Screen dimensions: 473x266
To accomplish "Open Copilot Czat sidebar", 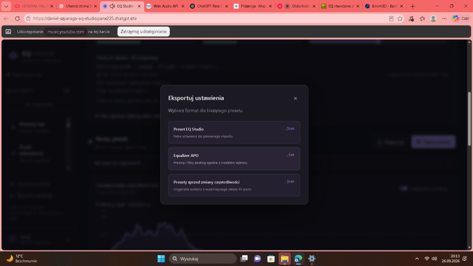I will 461,18.
